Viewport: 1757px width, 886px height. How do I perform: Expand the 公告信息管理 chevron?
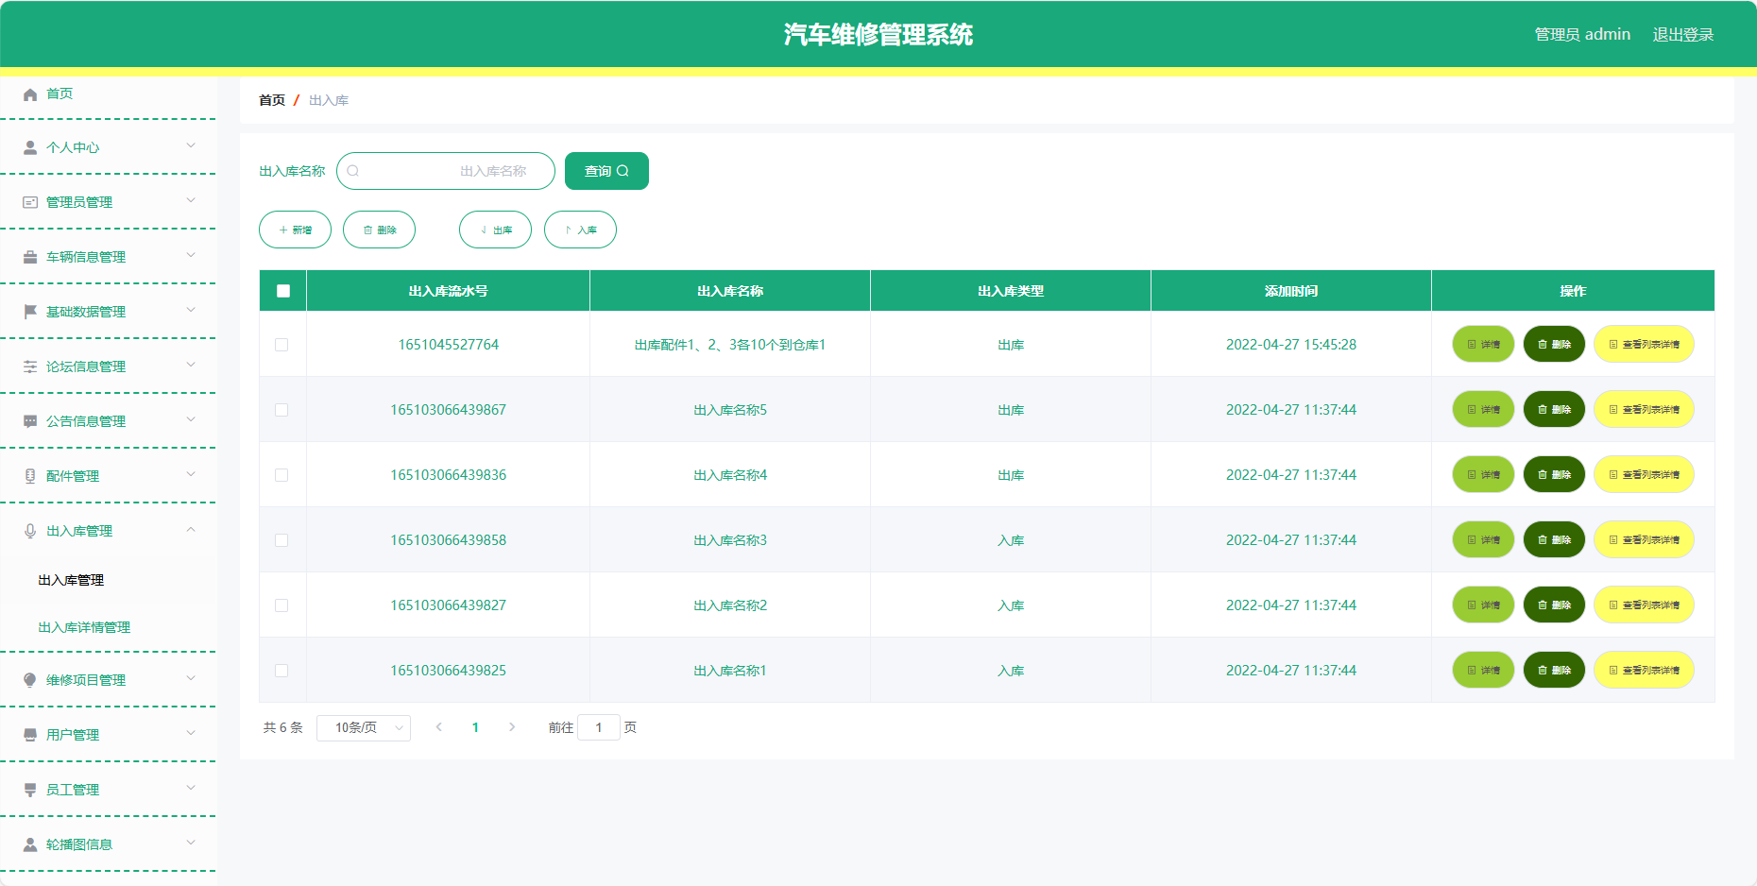191,419
